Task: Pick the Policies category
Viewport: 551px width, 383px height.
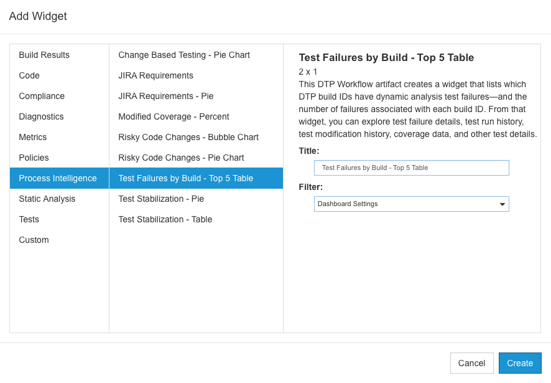Action: pyautogui.click(x=59, y=158)
